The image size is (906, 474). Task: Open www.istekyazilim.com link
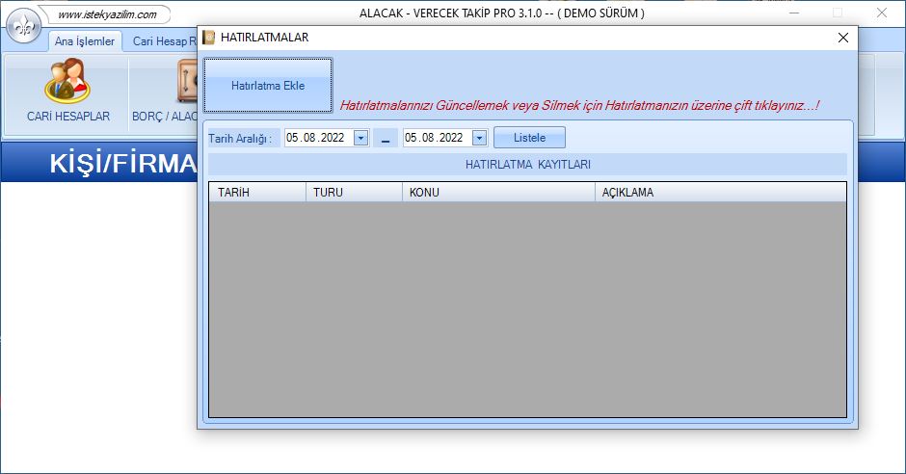click(x=108, y=14)
